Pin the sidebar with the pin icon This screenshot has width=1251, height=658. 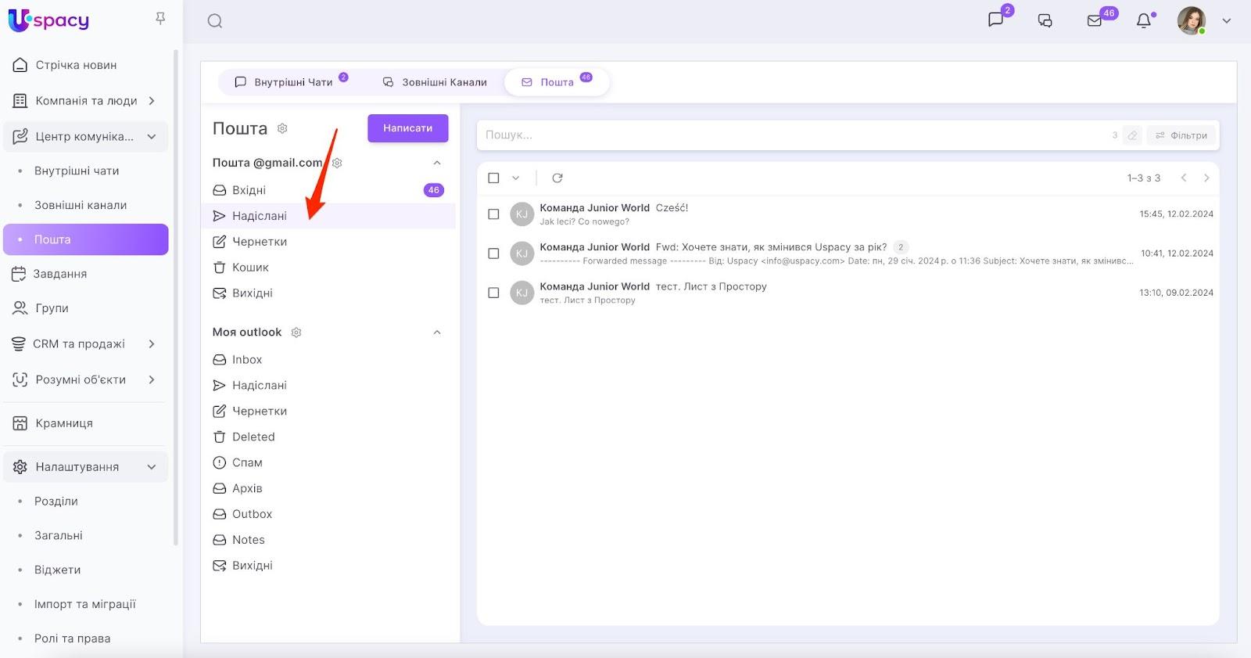coord(160,18)
